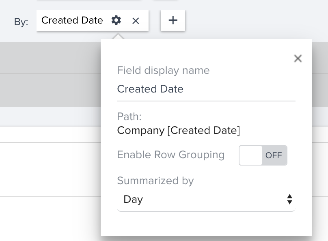Click the Summarized by label
Viewport: 328px width, 241px height.
click(x=155, y=181)
